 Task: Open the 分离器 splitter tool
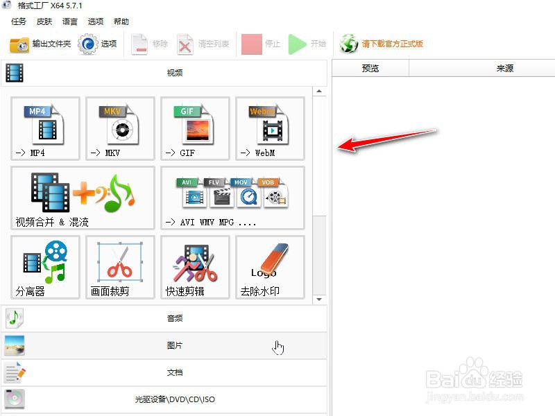coord(44,267)
